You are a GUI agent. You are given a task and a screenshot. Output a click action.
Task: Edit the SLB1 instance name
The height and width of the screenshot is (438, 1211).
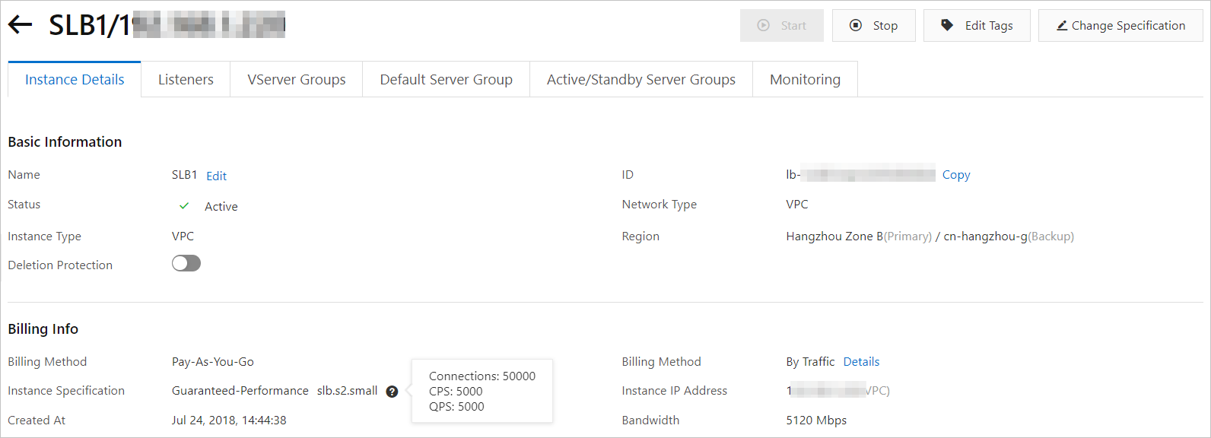pos(216,176)
